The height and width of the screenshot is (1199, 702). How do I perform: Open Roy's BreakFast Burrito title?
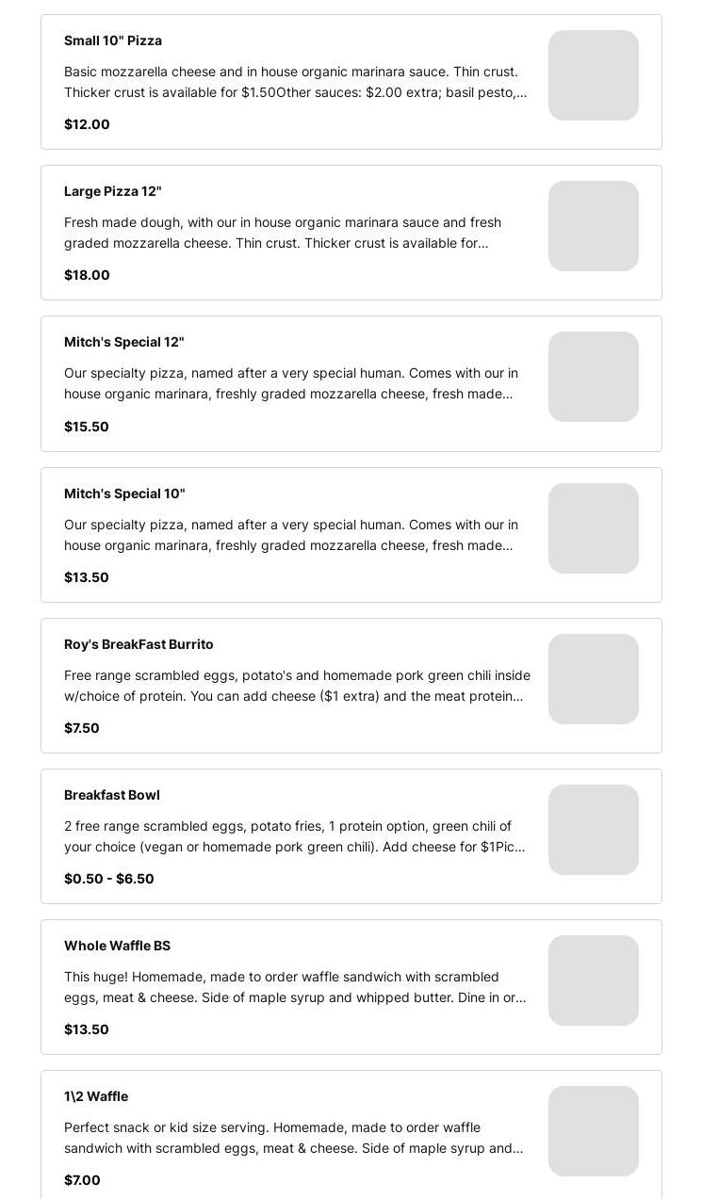click(139, 644)
